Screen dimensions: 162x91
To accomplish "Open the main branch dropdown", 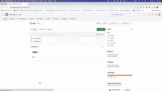I will 34,29.
